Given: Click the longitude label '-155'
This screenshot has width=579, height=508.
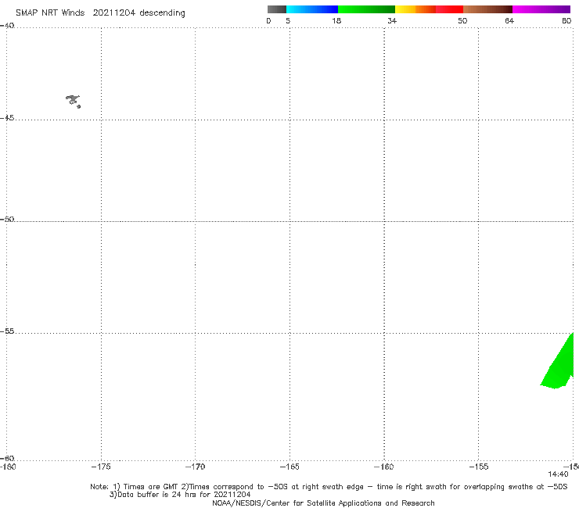Looking at the screenshot, I should click(x=479, y=467).
